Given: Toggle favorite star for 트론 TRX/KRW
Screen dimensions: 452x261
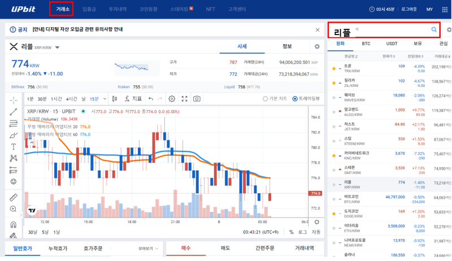Looking at the screenshot, I should click(x=334, y=68).
